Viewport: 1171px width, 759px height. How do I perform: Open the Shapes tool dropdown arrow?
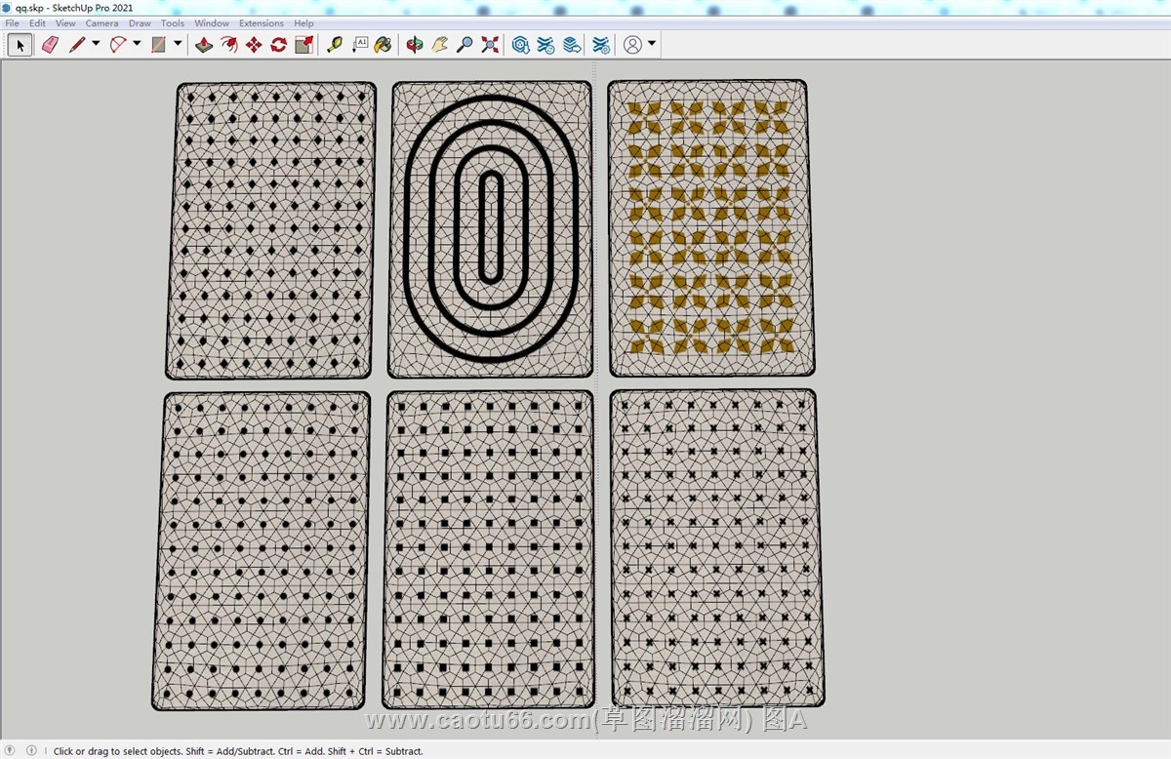point(178,44)
